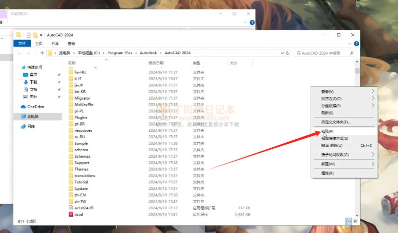This screenshot has width=398, height=233.
Task: Select the ac1st24.dll file icon
Action: (71, 208)
